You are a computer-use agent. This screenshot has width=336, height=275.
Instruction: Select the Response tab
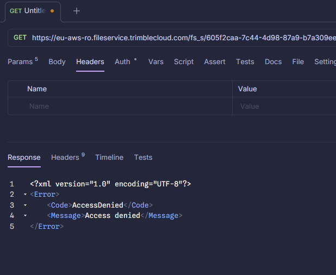pyautogui.click(x=24, y=158)
